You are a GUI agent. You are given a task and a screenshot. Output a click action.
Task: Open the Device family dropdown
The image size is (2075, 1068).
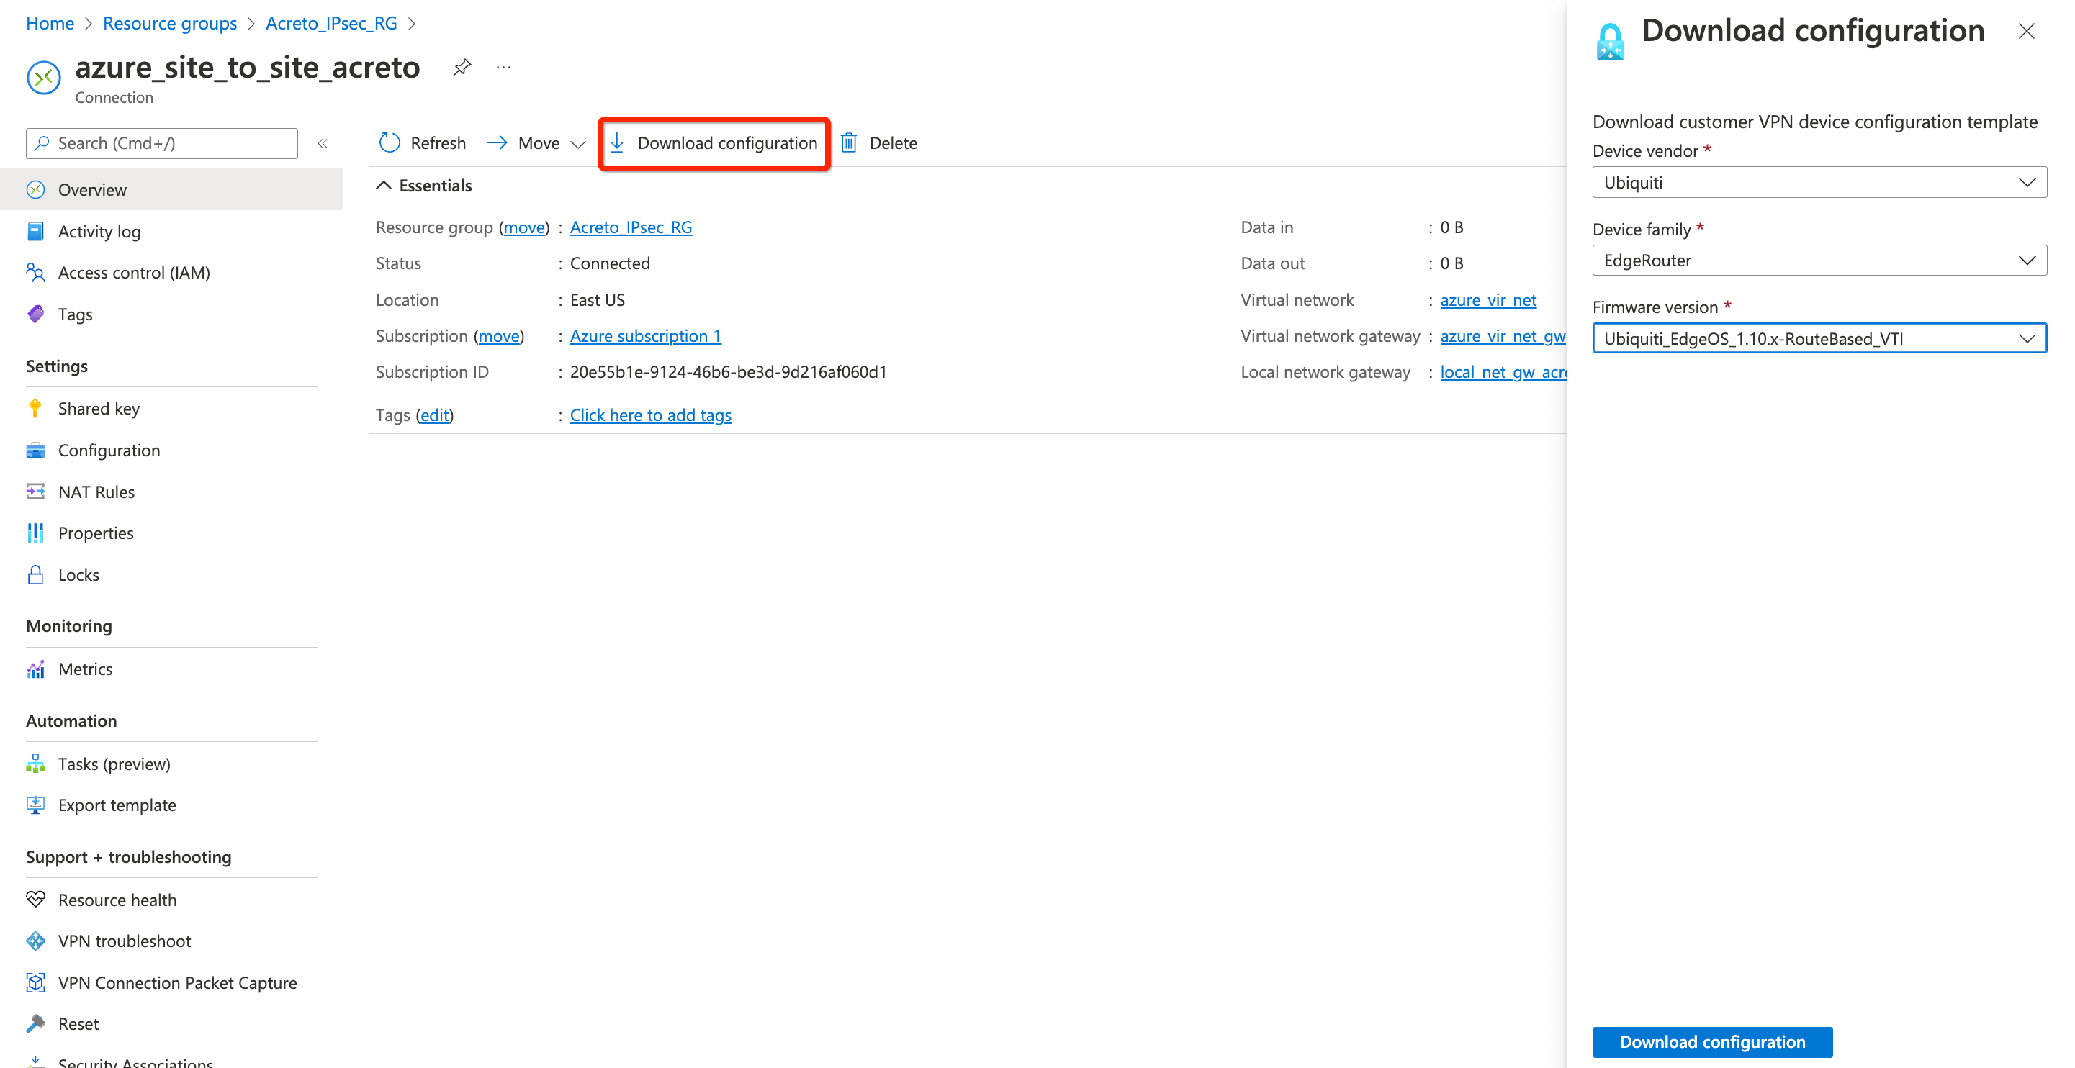[1819, 260]
